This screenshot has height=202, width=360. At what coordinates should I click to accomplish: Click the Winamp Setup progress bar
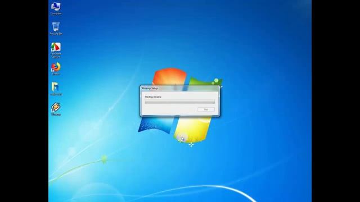pos(180,102)
